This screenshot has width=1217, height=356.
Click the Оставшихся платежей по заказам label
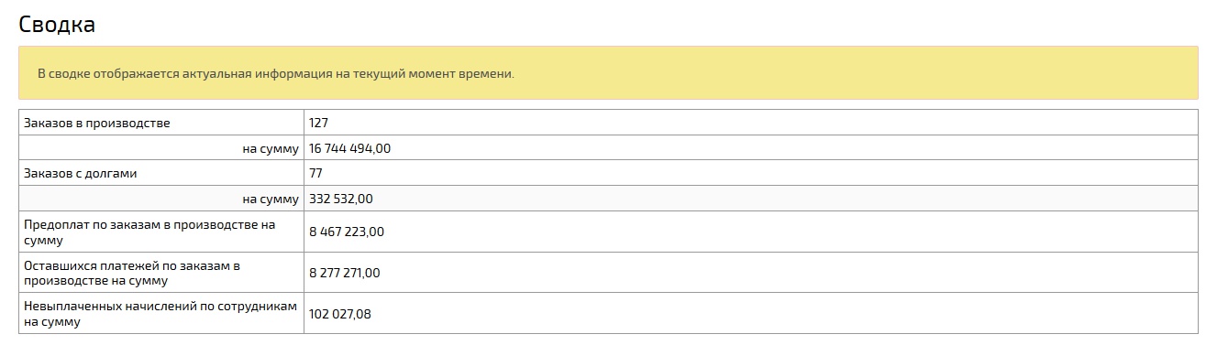pos(132,273)
